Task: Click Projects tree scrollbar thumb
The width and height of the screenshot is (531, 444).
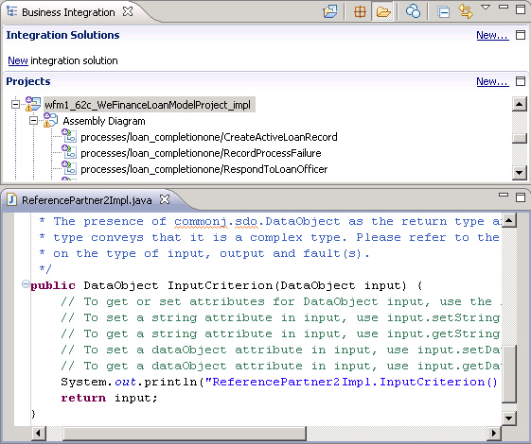Action: point(520,138)
